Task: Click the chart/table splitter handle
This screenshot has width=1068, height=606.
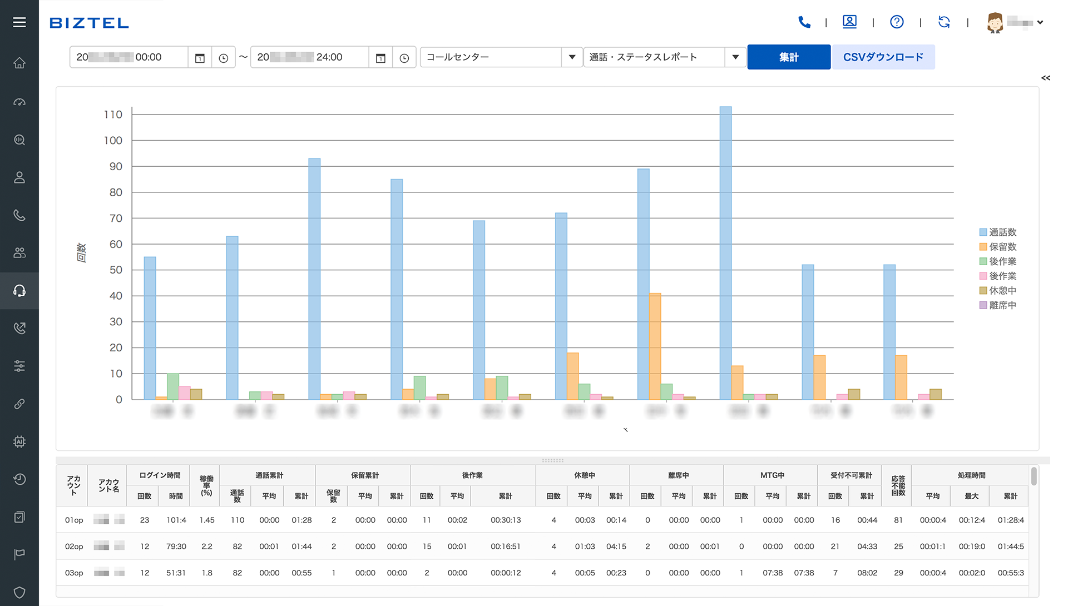Action: [553, 460]
